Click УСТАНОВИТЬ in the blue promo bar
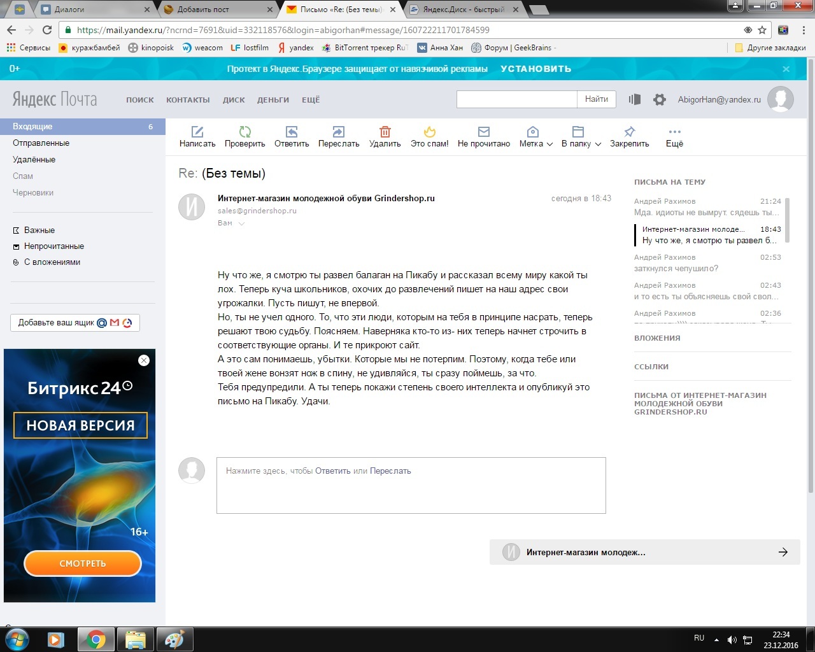 pos(536,69)
